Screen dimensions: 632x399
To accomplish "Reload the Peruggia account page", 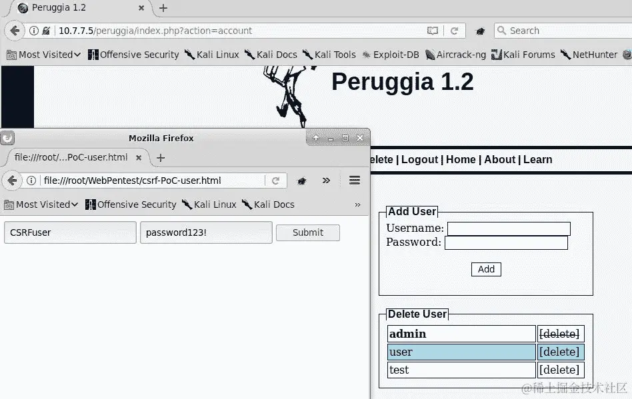I will (x=454, y=31).
